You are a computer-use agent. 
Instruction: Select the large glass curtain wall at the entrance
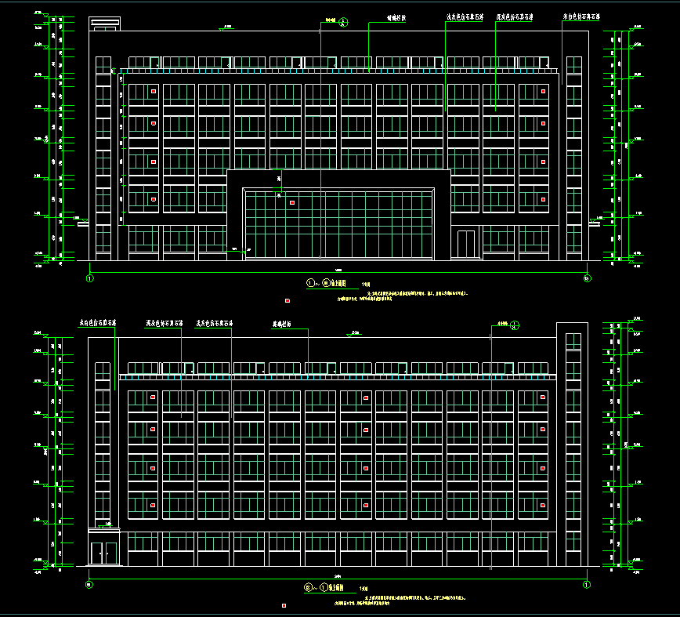(x=338, y=223)
